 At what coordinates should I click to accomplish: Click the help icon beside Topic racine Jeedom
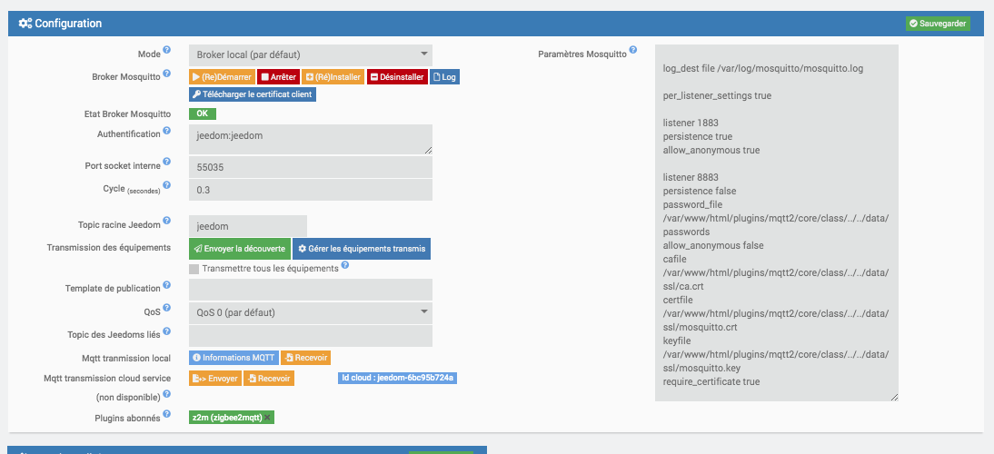click(x=166, y=221)
